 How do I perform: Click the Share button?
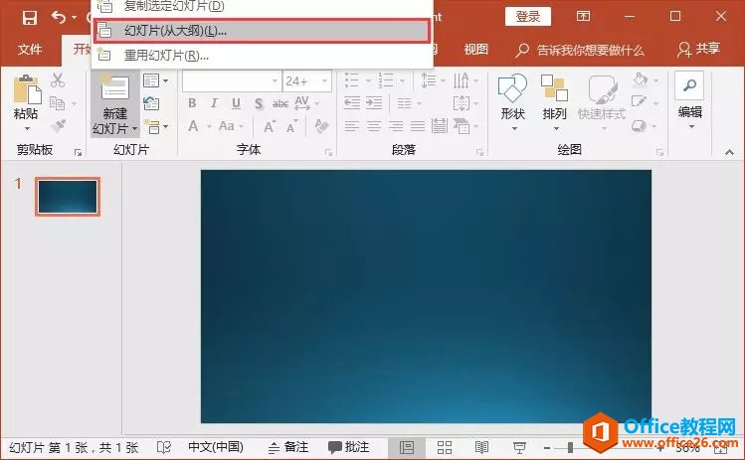click(698, 49)
